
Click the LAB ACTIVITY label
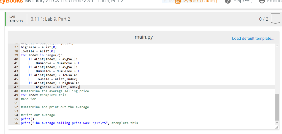pyautogui.click(x=16, y=19)
